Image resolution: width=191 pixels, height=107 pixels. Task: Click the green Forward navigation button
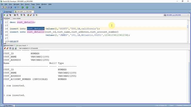[27, 7]
